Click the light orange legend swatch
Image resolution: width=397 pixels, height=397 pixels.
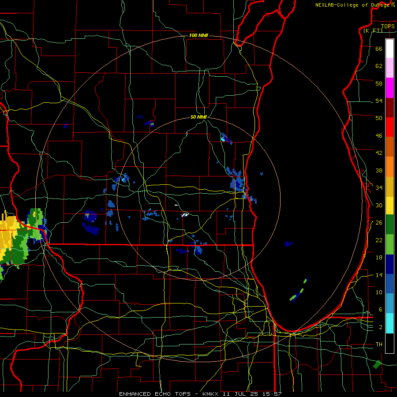coord(390,167)
